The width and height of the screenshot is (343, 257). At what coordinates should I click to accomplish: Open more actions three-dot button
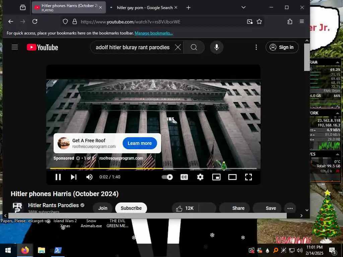click(290, 208)
